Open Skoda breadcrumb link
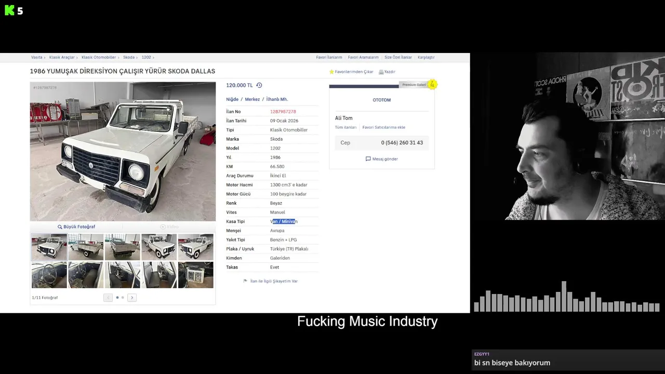The width and height of the screenshot is (665, 374). 129,58
